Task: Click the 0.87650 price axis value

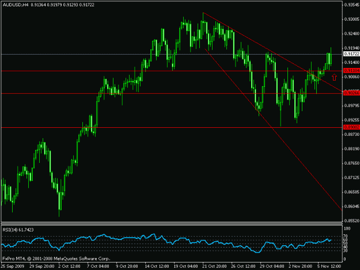Action: click(x=351, y=163)
